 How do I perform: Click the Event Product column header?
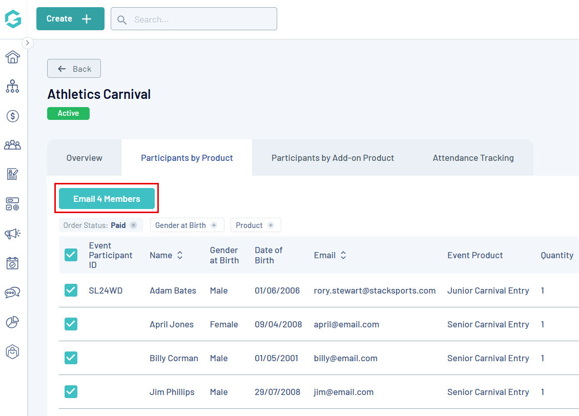(x=475, y=255)
